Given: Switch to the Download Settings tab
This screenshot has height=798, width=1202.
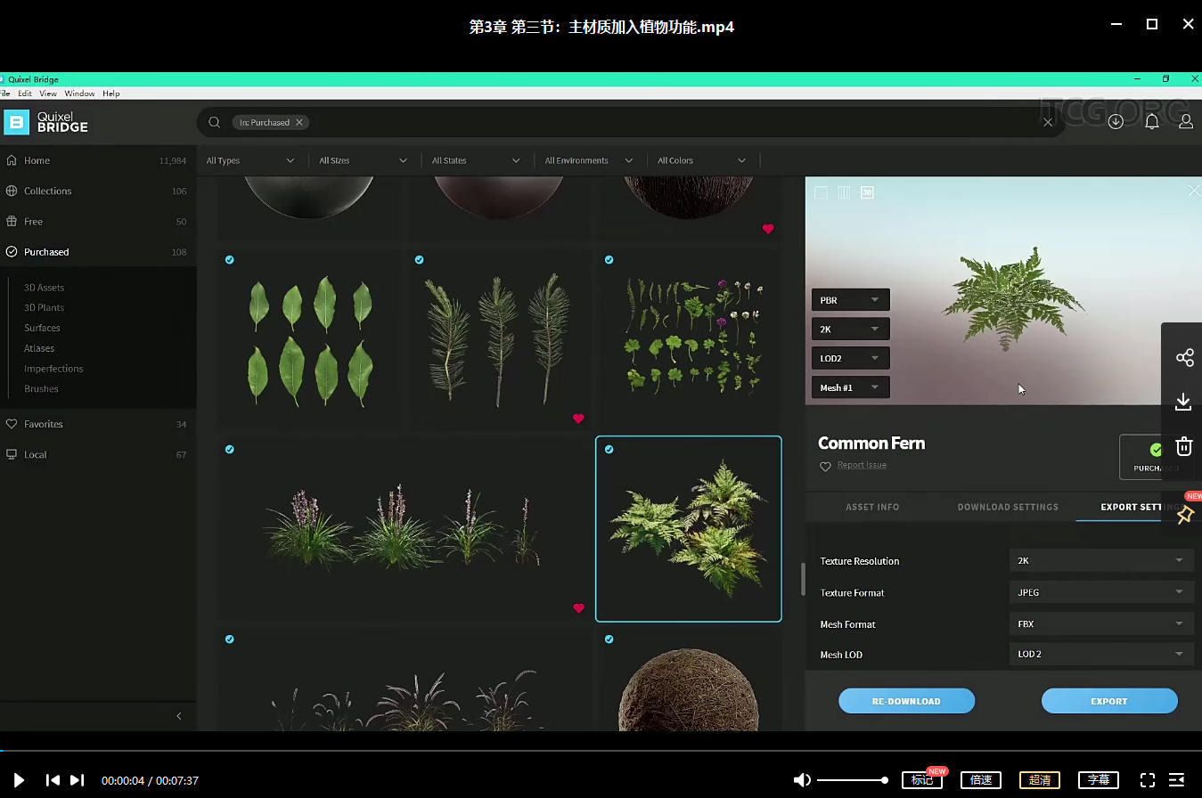Looking at the screenshot, I should pos(1008,507).
